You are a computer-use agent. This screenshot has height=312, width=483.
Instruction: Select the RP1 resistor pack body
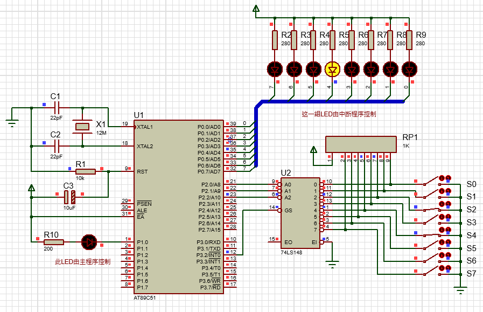click(x=361, y=144)
